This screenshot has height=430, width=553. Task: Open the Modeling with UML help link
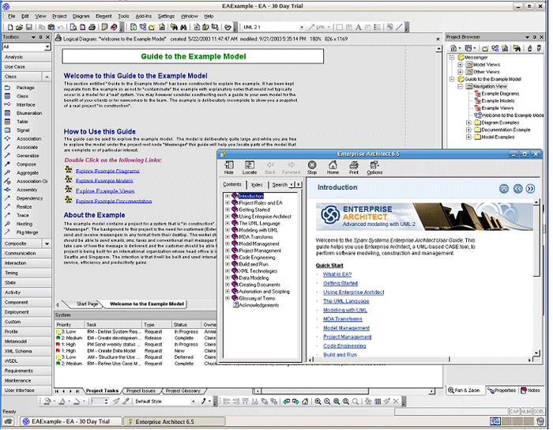click(345, 311)
